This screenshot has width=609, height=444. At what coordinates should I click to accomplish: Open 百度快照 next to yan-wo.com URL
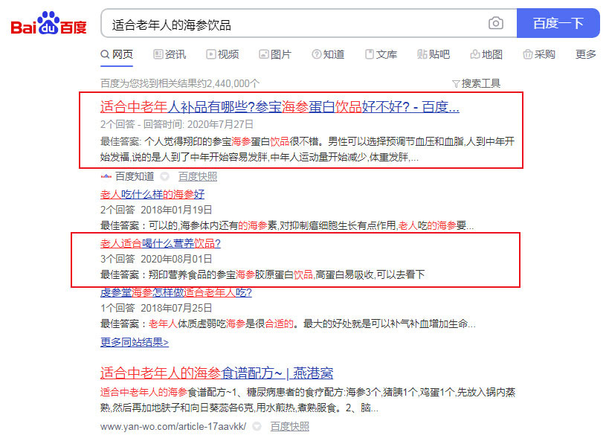(290, 426)
